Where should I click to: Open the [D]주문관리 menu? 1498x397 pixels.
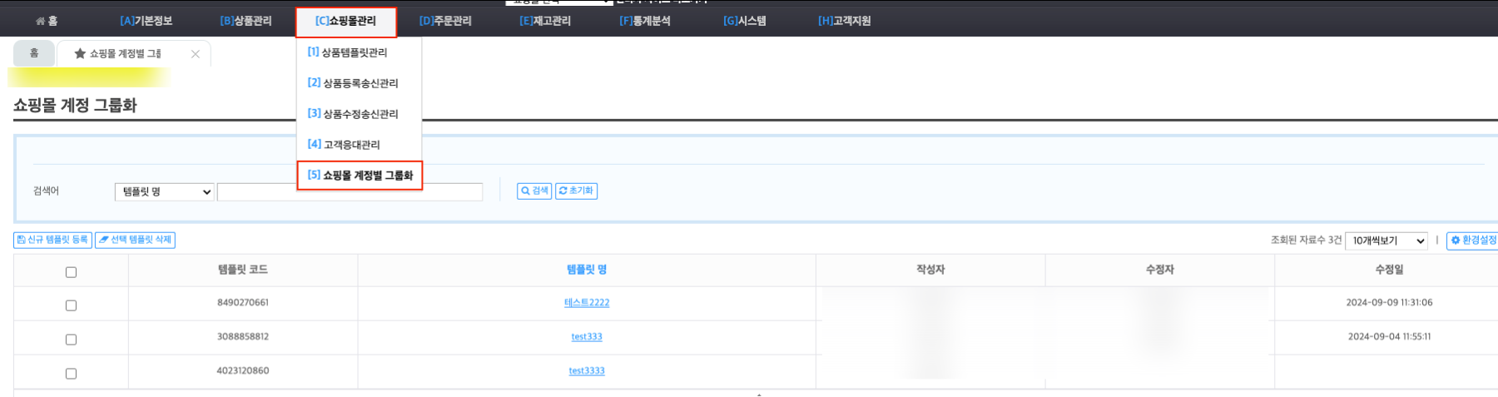point(445,21)
